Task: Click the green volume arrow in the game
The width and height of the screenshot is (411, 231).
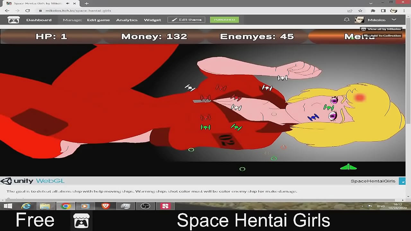Action: click(x=348, y=167)
